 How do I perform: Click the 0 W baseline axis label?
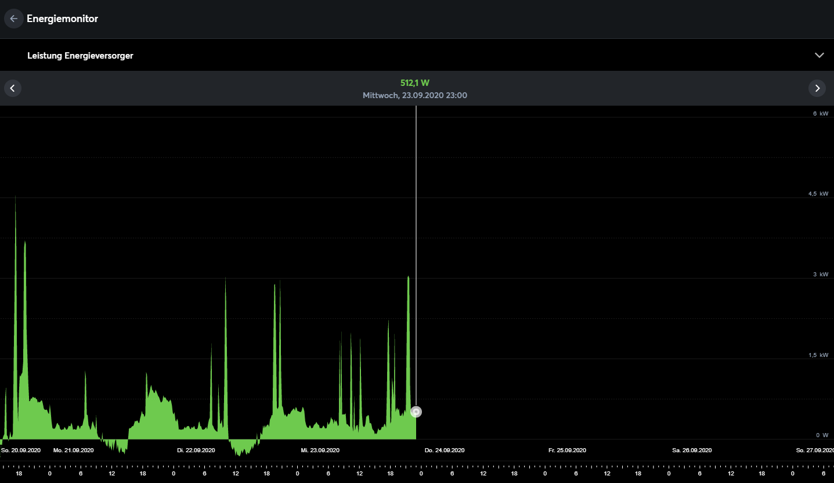pyautogui.click(x=821, y=435)
